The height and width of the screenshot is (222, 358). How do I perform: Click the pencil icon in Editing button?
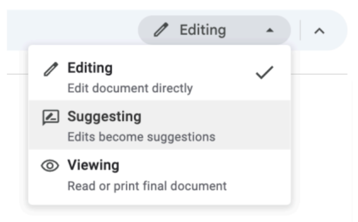tap(161, 30)
